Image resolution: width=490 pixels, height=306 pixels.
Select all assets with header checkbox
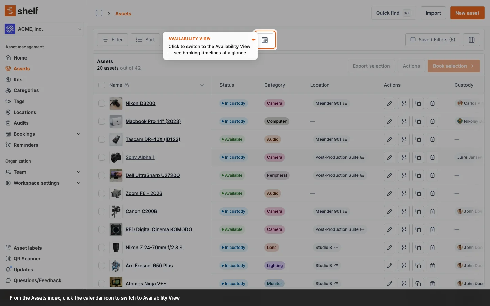[x=102, y=85]
